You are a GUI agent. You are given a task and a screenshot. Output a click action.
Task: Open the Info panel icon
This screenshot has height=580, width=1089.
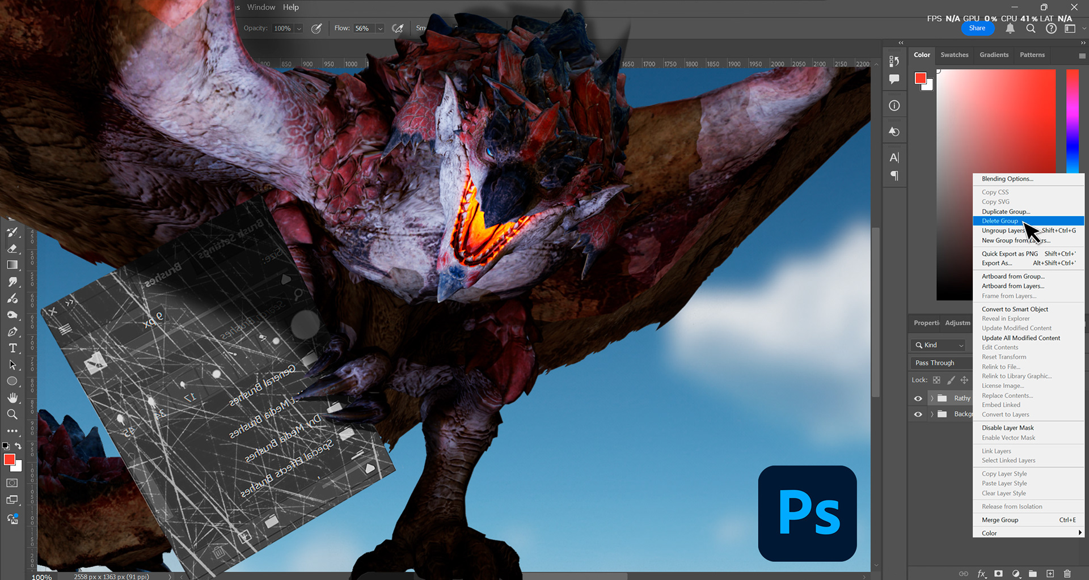coord(894,105)
